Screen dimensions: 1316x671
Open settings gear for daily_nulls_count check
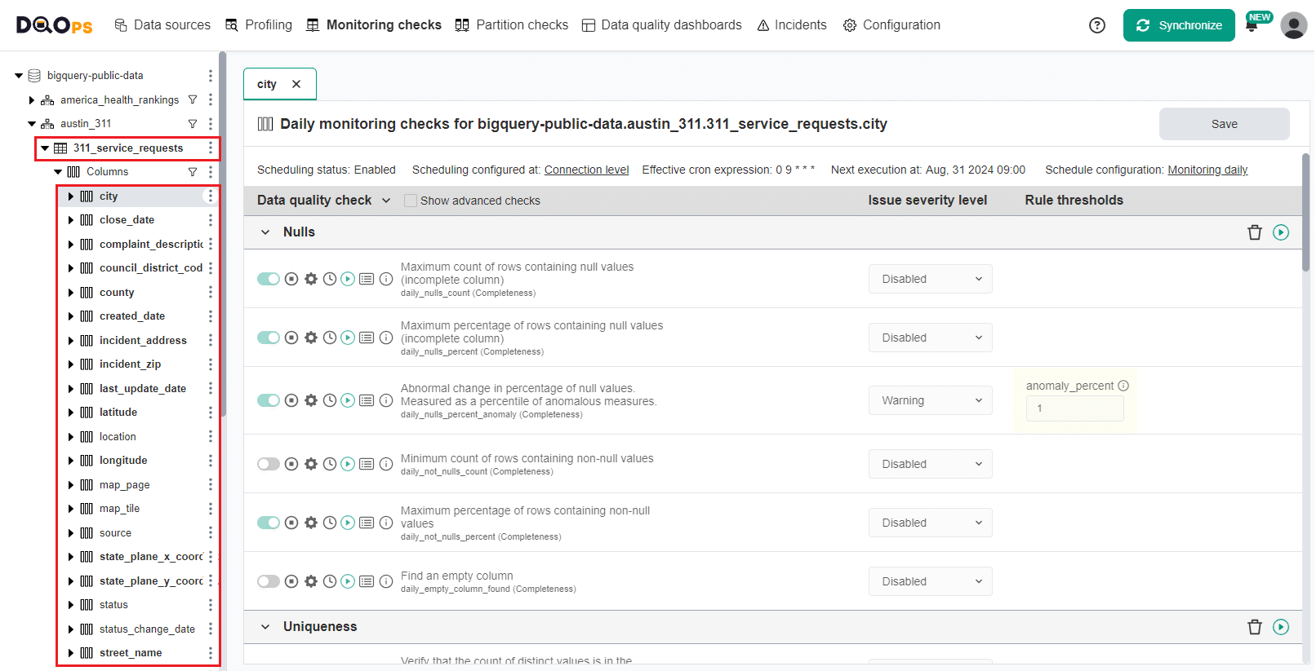coord(311,279)
